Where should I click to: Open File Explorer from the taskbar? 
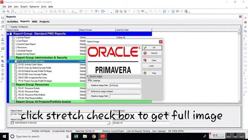tap(85, 136)
